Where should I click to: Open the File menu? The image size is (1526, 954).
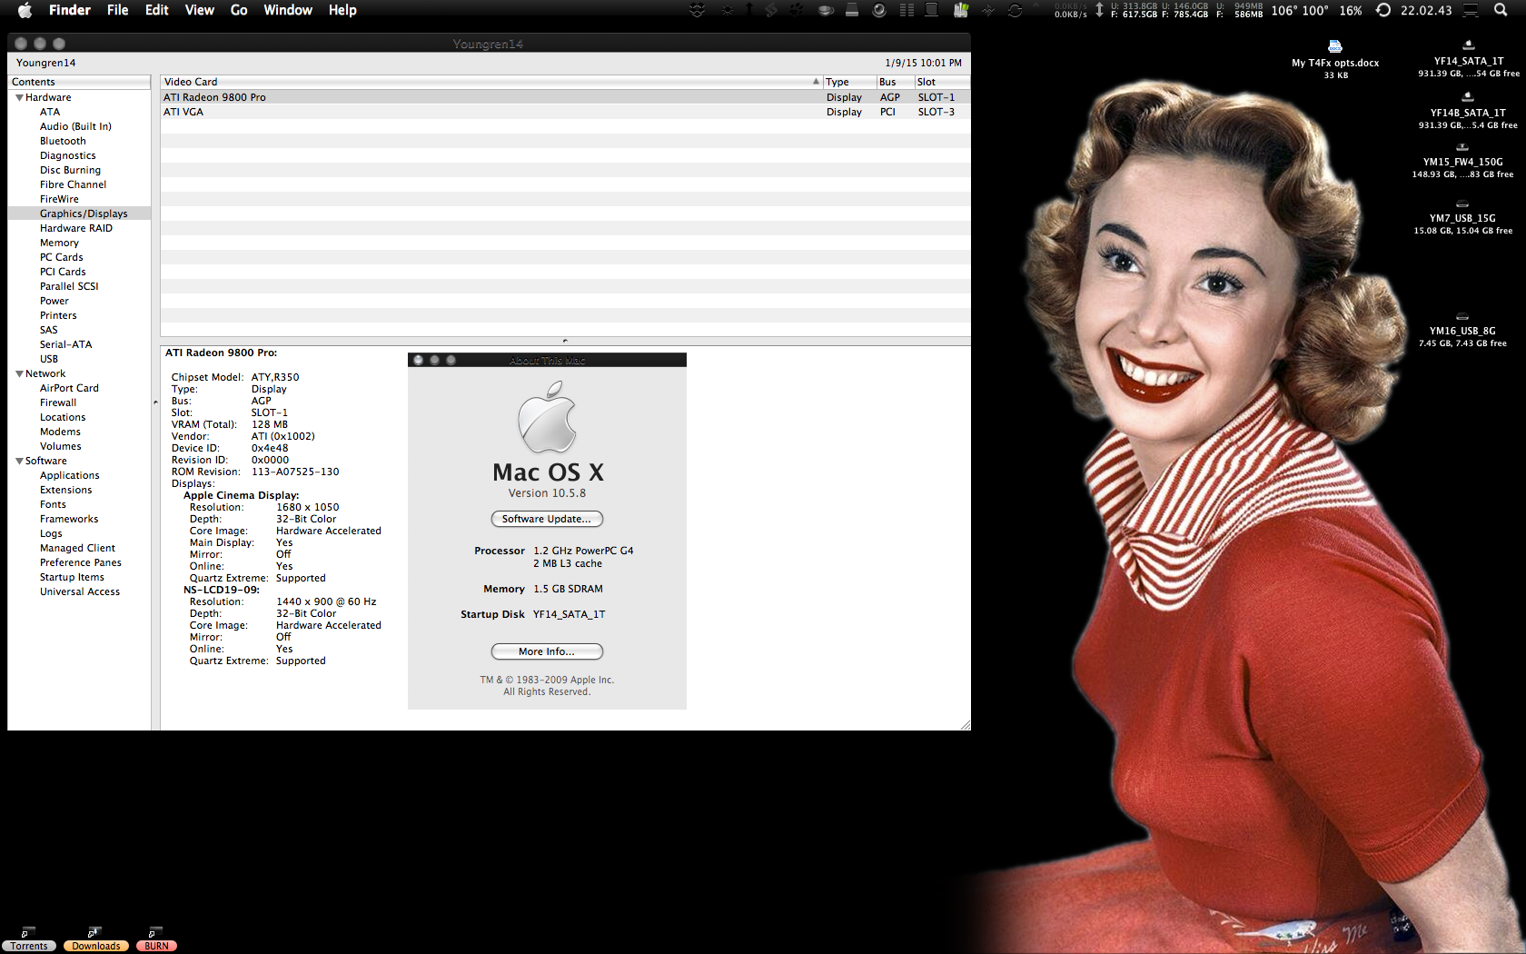(118, 10)
